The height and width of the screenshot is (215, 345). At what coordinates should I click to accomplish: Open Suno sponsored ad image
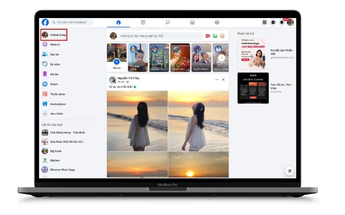[253, 88]
